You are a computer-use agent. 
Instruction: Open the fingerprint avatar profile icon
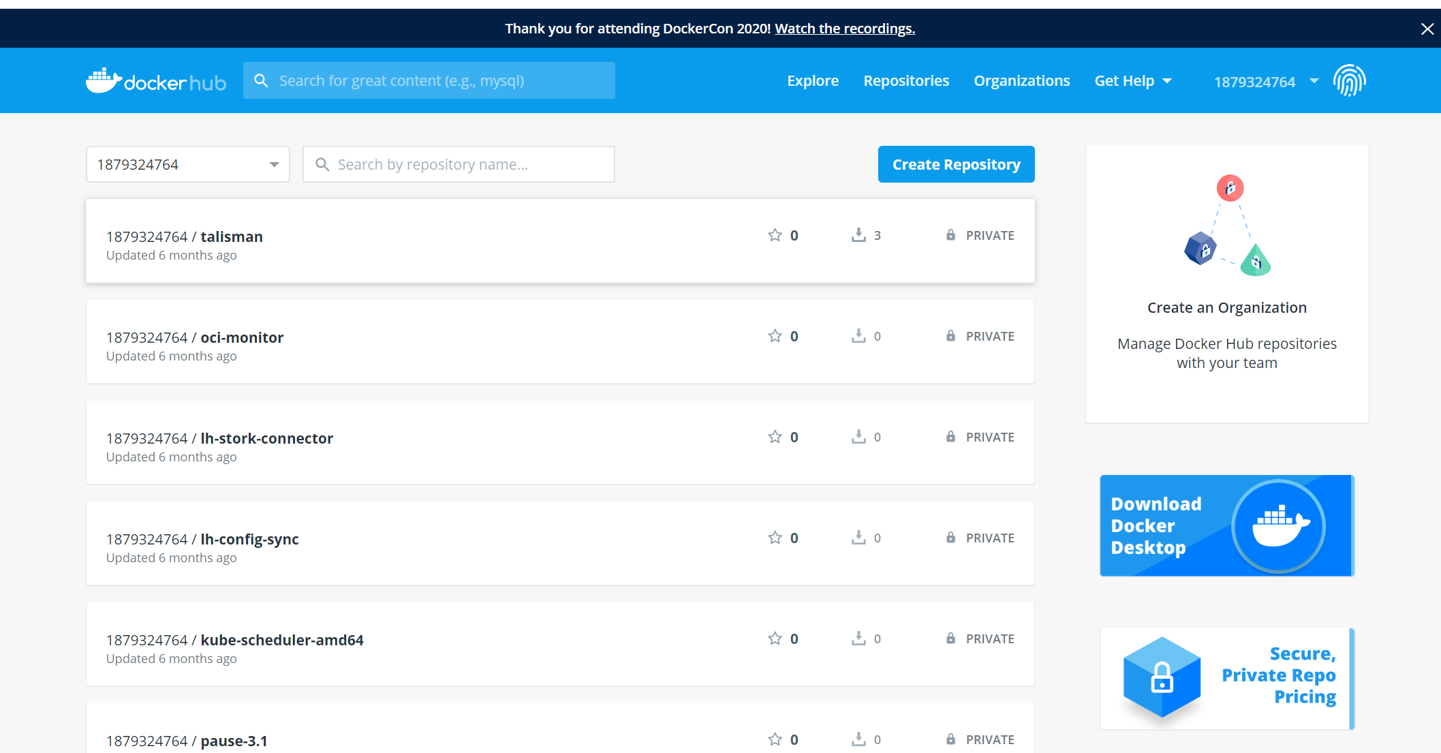point(1349,81)
